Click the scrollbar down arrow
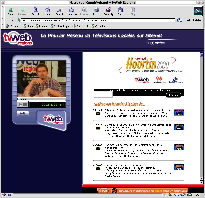This screenshot has width=205, height=198. click(x=202, y=182)
